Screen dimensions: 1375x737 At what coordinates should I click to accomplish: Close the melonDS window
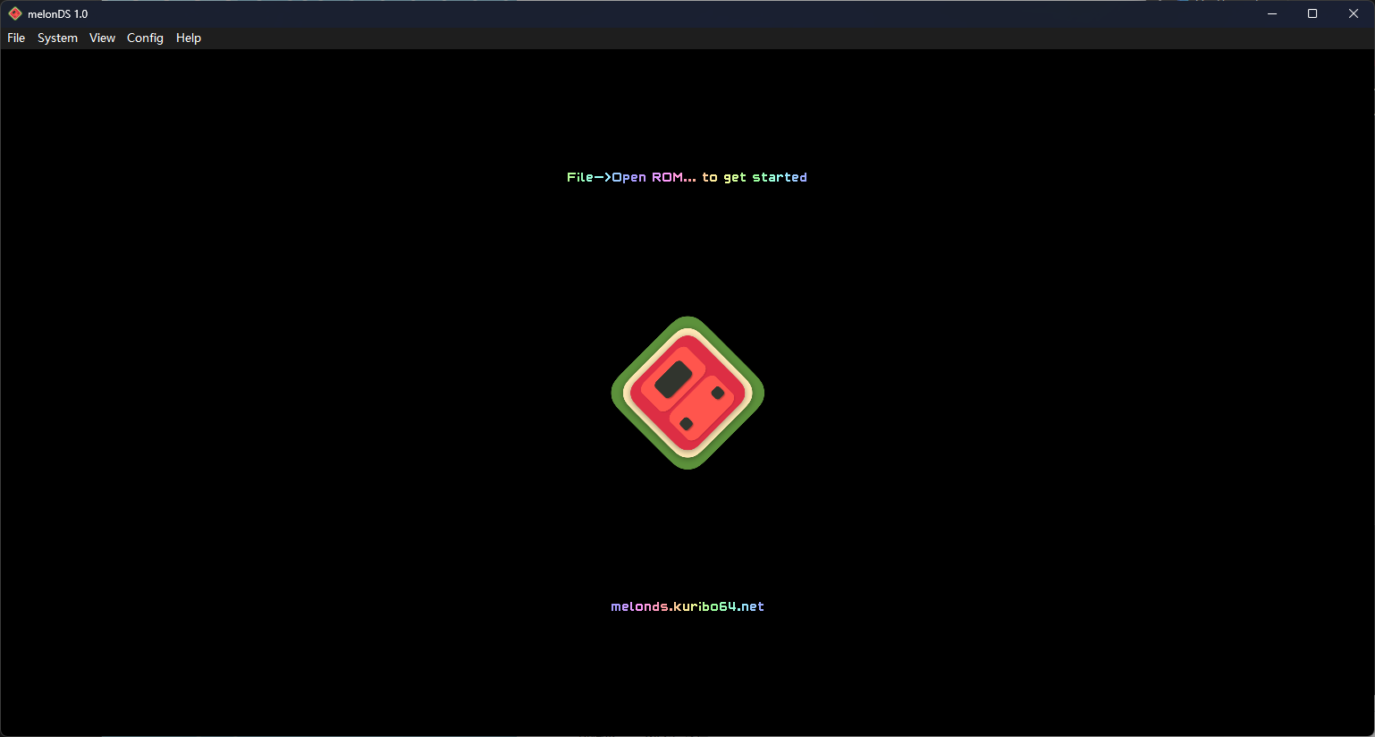(x=1354, y=13)
